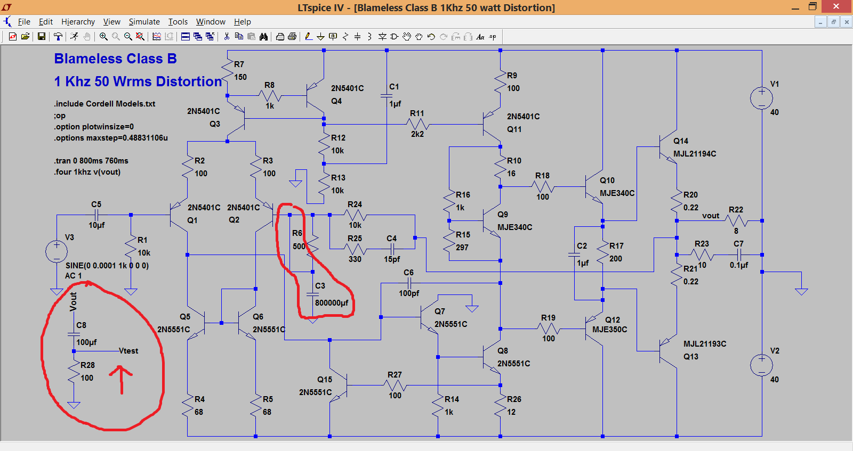
Task: Select the Place Inductor tool
Action: tap(369, 37)
